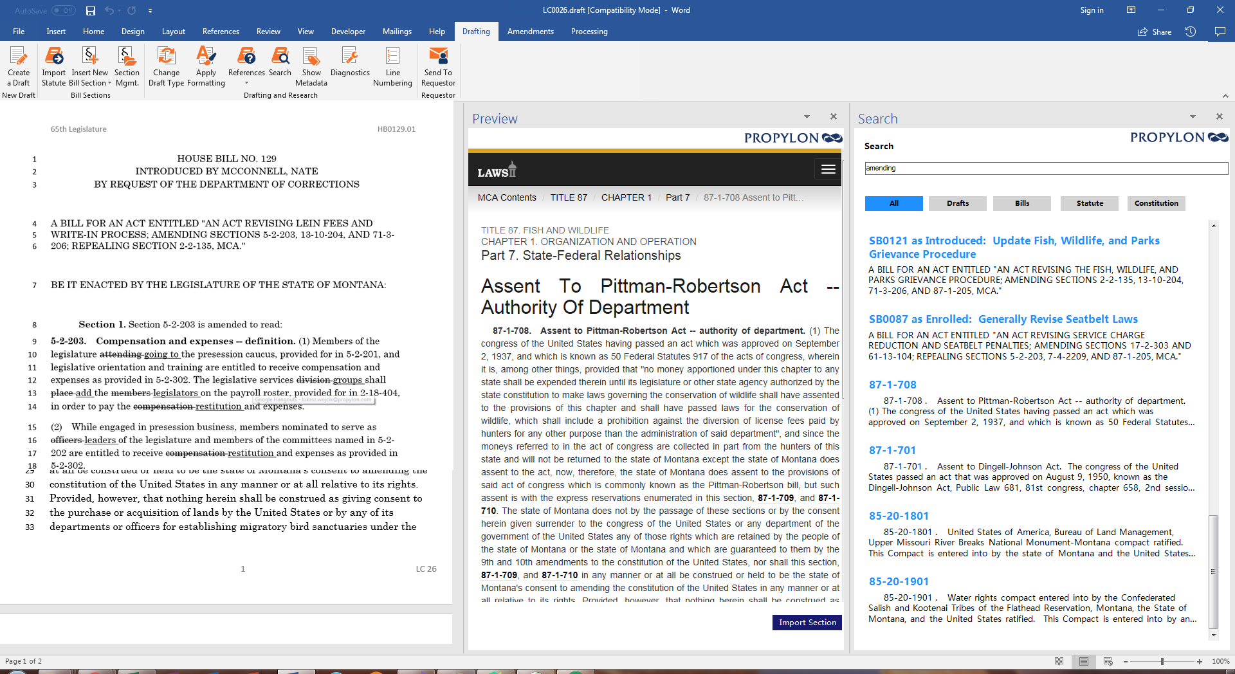
Task: Click the zoom slider handle
Action: [1162, 661]
